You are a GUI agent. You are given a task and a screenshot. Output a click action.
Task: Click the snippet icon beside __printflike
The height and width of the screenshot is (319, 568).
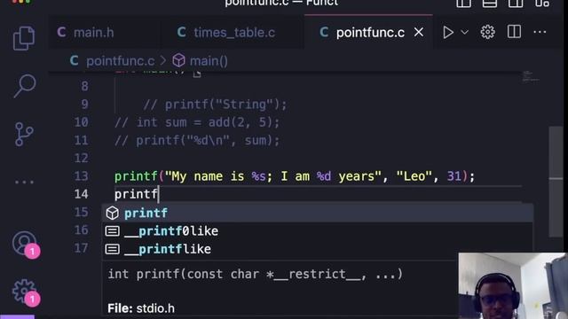coord(113,249)
